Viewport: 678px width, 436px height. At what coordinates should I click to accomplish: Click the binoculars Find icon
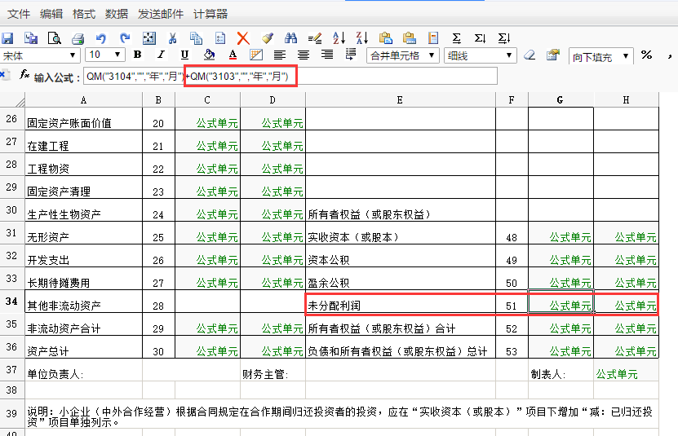[x=290, y=37]
